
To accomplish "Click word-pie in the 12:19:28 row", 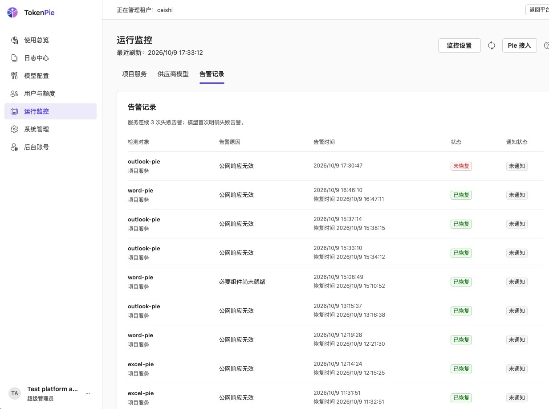I will coord(140,335).
